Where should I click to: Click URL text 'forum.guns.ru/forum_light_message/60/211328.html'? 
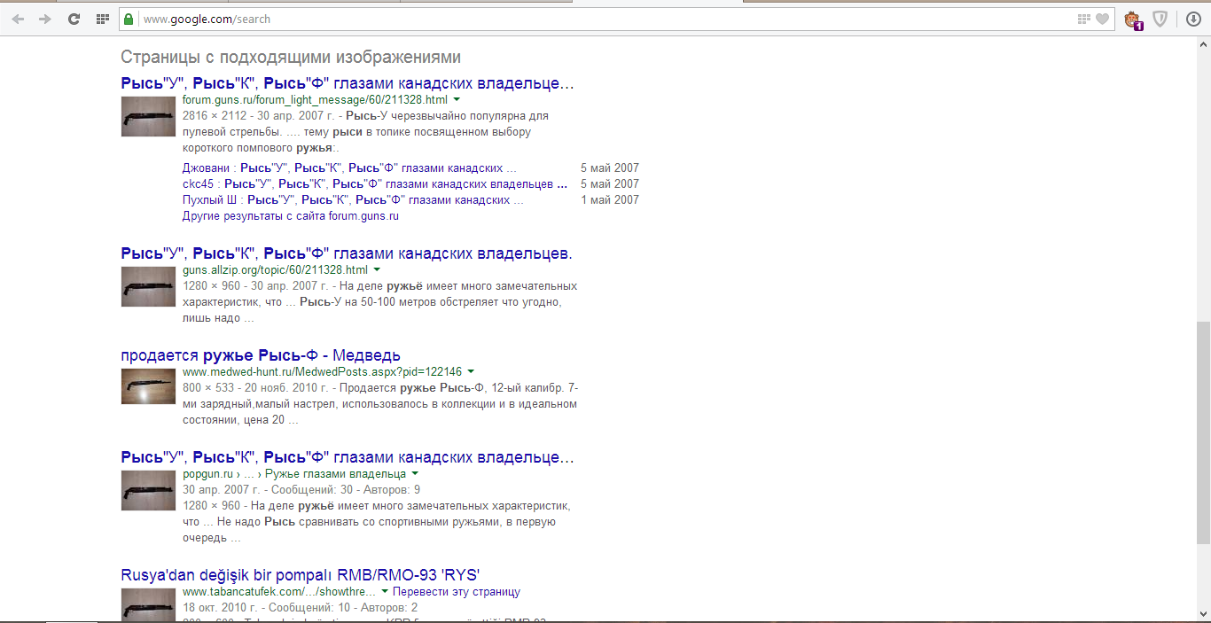[315, 100]
